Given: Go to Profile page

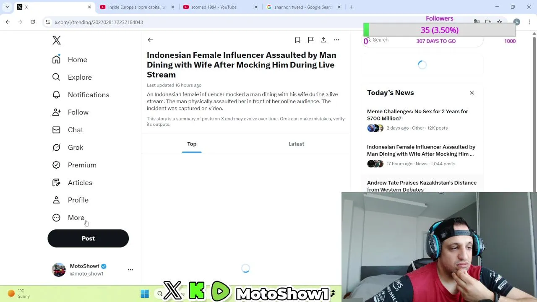Looking at the screenshot, I should [x=70, y=200].
